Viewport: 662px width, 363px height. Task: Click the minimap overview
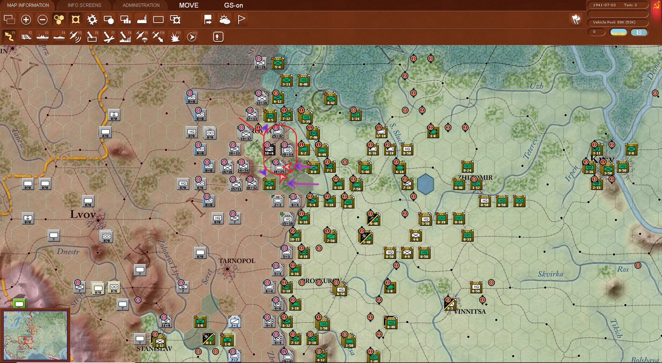point(36,335)
